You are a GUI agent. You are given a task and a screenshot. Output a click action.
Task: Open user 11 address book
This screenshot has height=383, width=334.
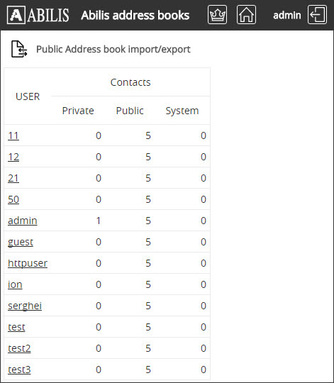(13, 135)
